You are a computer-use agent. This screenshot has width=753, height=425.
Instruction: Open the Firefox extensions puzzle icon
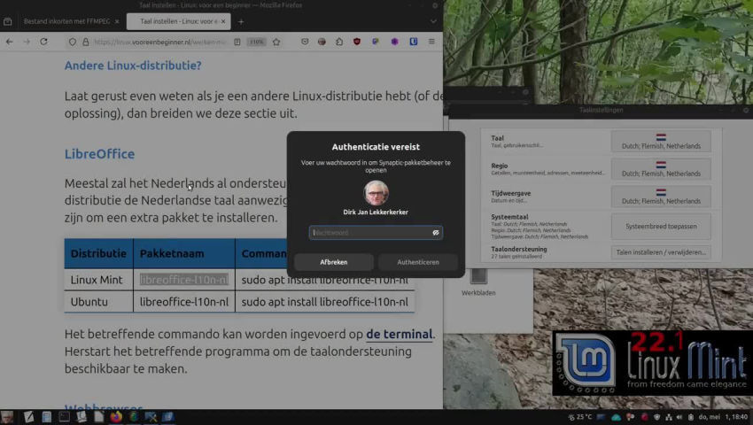(x=339, y=42)
